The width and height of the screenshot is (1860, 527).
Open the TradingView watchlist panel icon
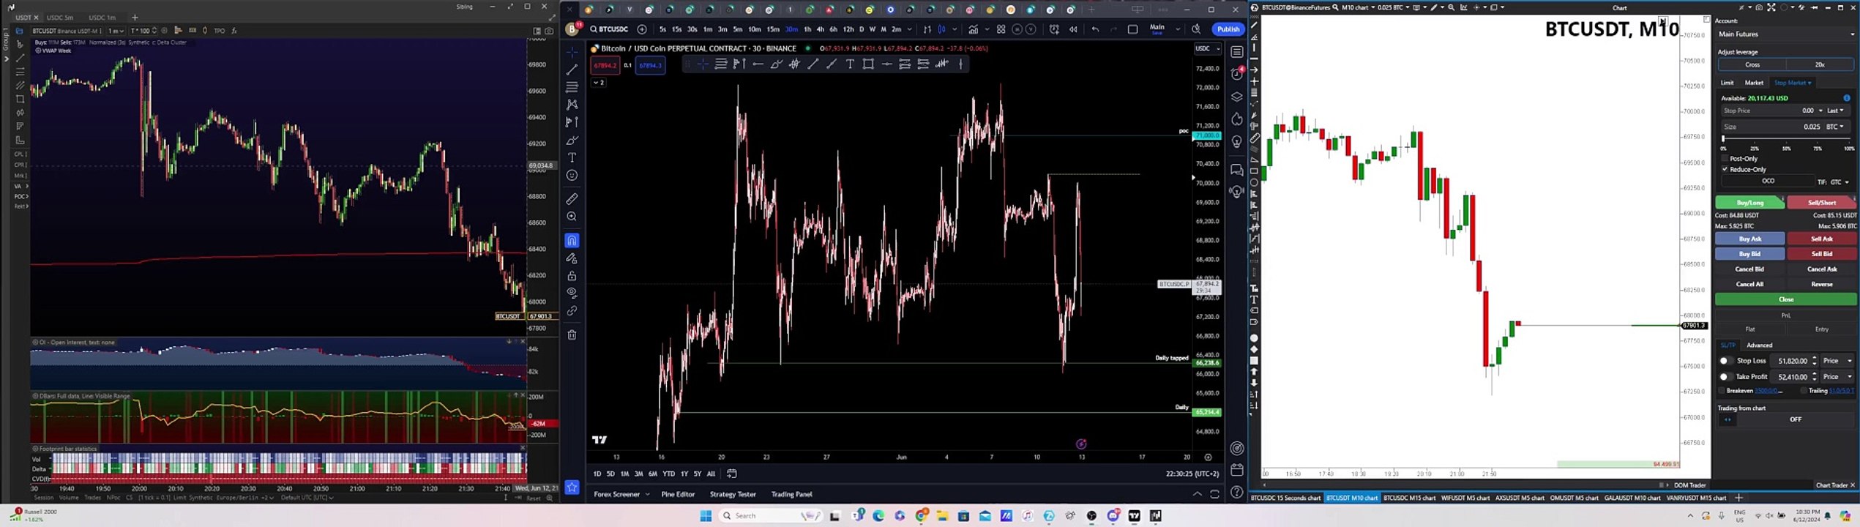(1236, 52)
